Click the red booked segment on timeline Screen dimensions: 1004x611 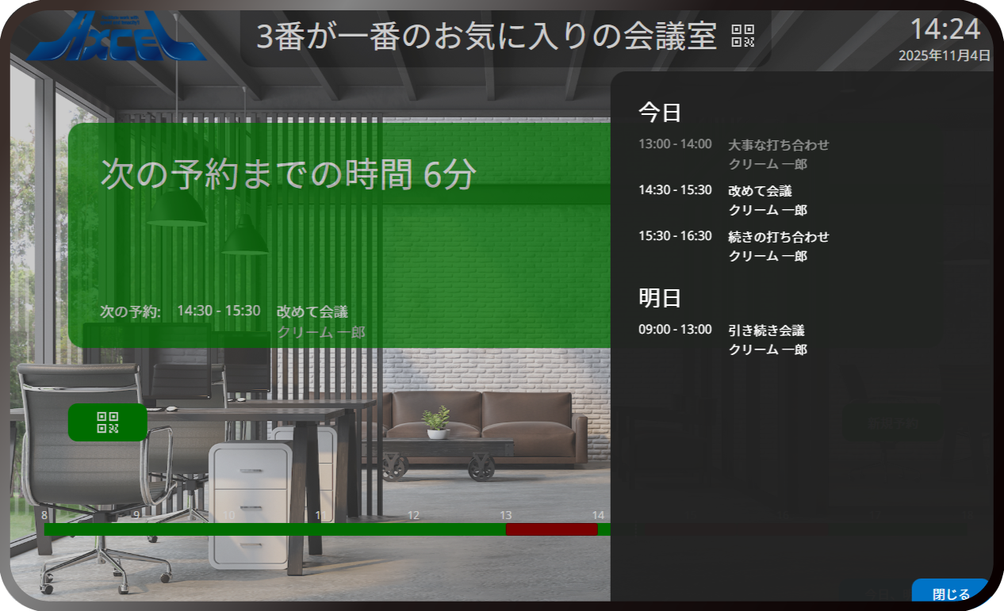pyautogui.click(x=551, y=529)
